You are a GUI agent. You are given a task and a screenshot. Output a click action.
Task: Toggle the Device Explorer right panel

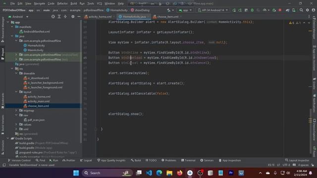[314, 130]
